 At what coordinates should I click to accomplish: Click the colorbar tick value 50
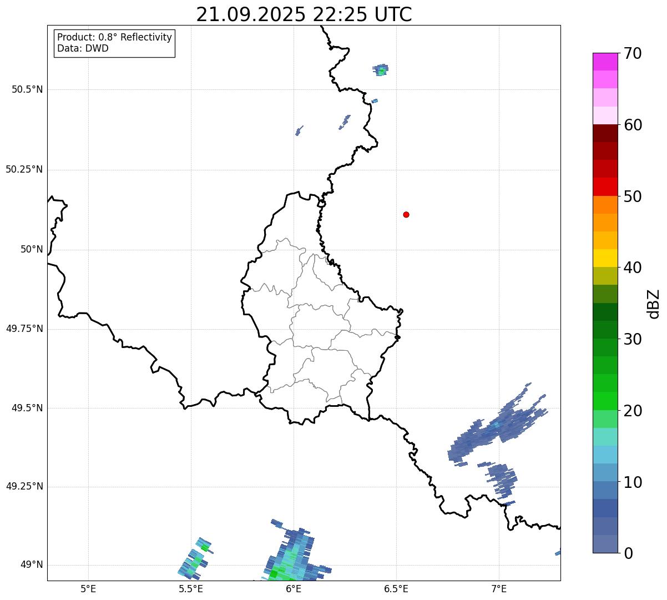(x=633, y=196)
